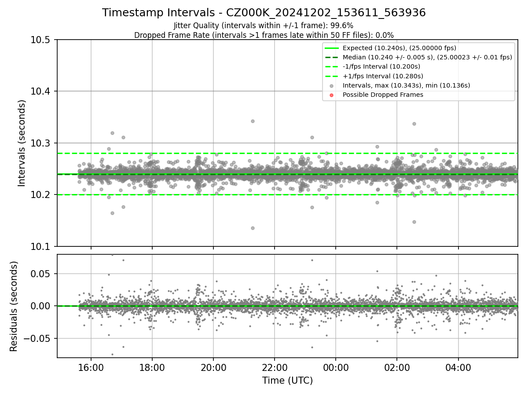Click the solid green line sample beside 'Expected'

click(x=331, y=48)
